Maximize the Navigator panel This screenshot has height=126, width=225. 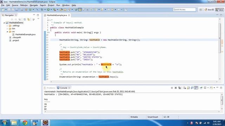[x=38, y=15]
